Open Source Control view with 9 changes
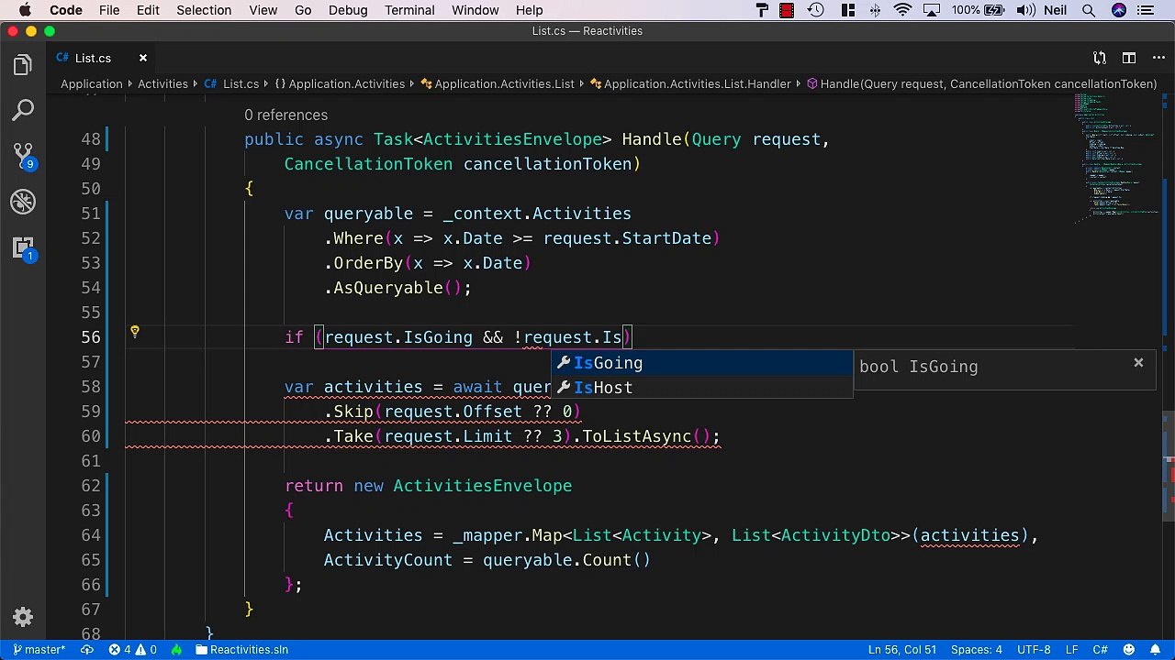 23,156
